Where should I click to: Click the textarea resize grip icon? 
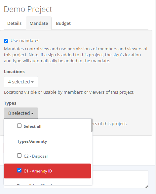pyautogui.click(x=146, y=186)
